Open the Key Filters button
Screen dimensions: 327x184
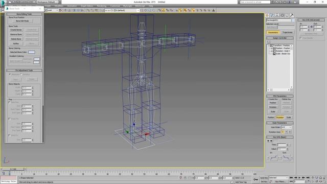point(280,182)
